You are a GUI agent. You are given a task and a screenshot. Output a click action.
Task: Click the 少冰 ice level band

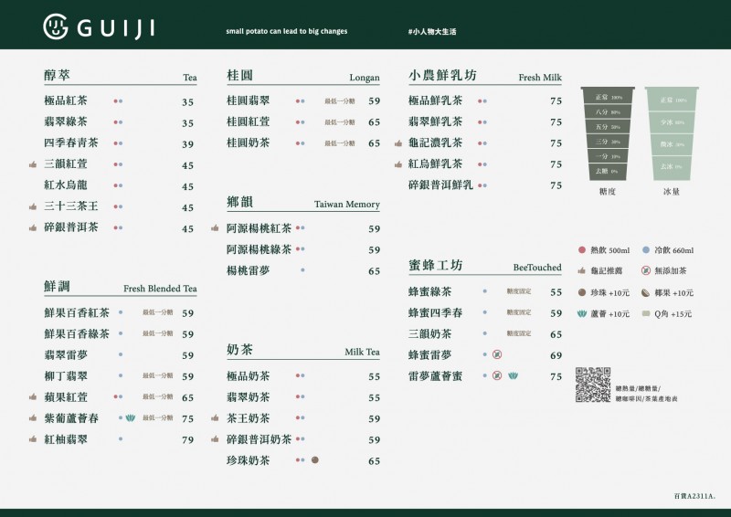click(x=672, y=122)
